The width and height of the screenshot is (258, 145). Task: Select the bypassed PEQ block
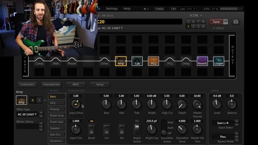click(x=170, y=61)
